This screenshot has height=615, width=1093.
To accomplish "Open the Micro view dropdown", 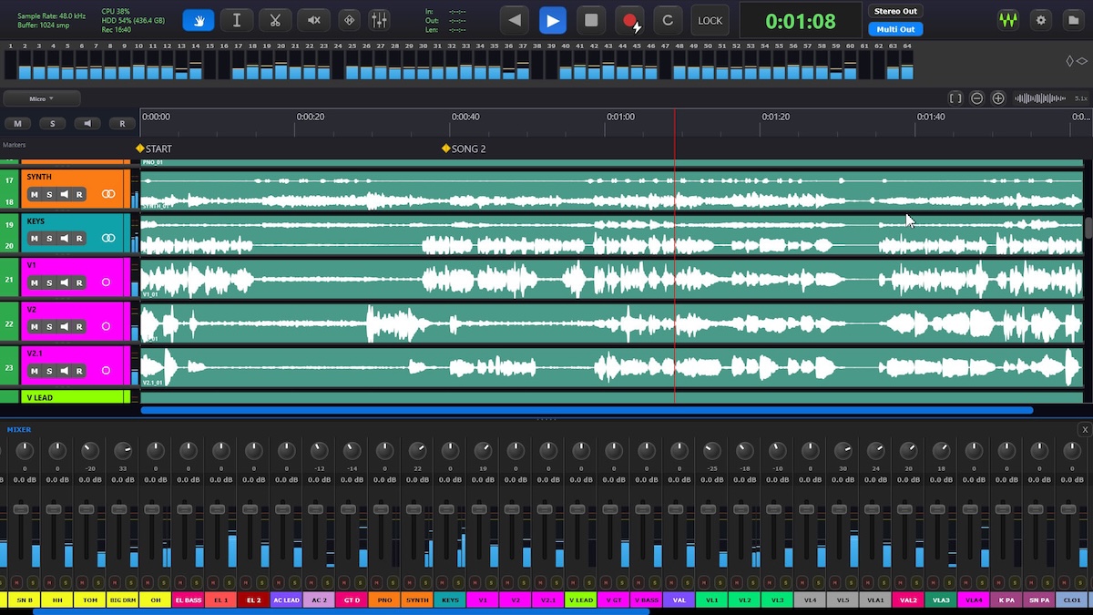I will (x=42, y=98).
